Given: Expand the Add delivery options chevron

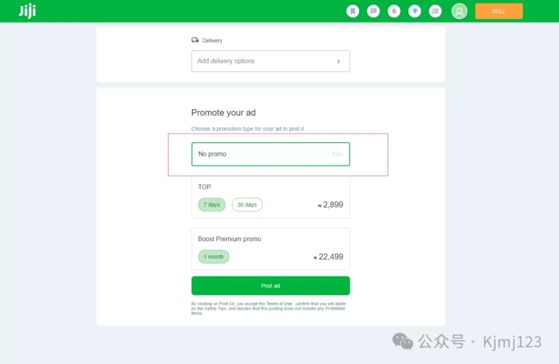Looking at the screenshot, I should coord(338,61).
